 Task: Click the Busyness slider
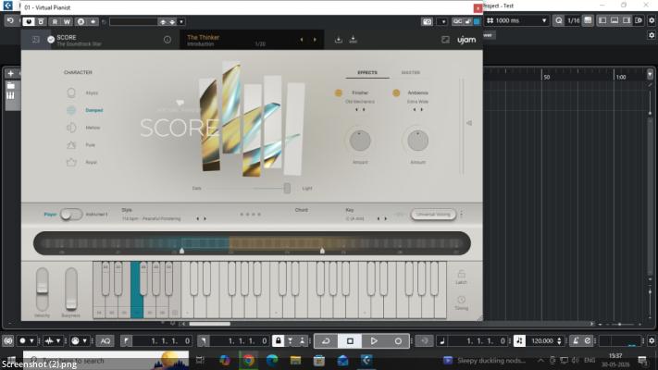coord(71,290)
